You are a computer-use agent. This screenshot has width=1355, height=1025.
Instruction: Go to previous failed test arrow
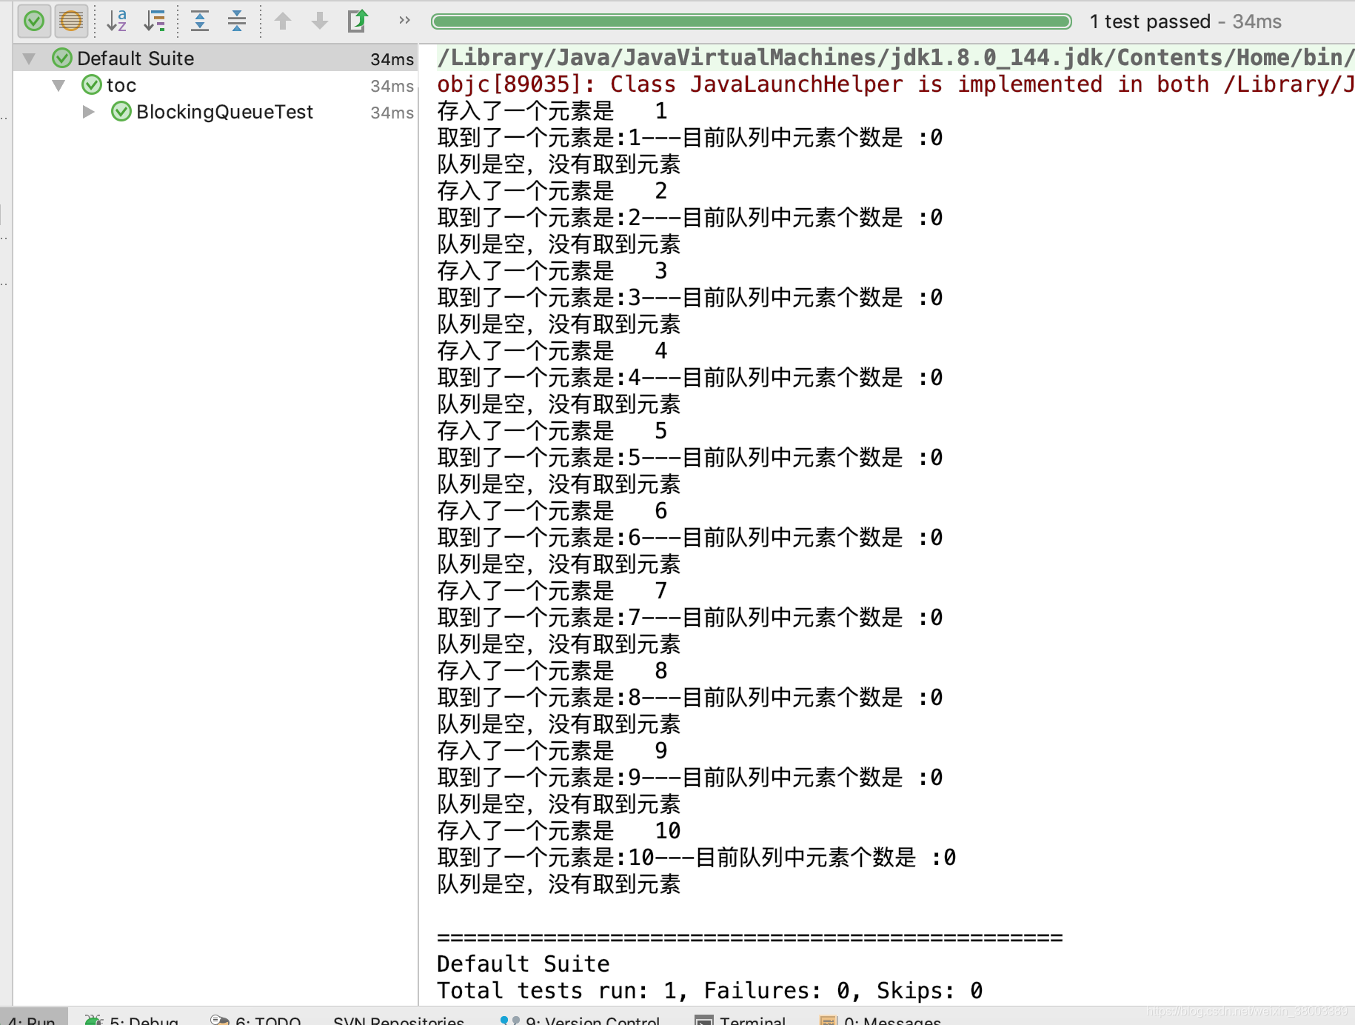283,21
